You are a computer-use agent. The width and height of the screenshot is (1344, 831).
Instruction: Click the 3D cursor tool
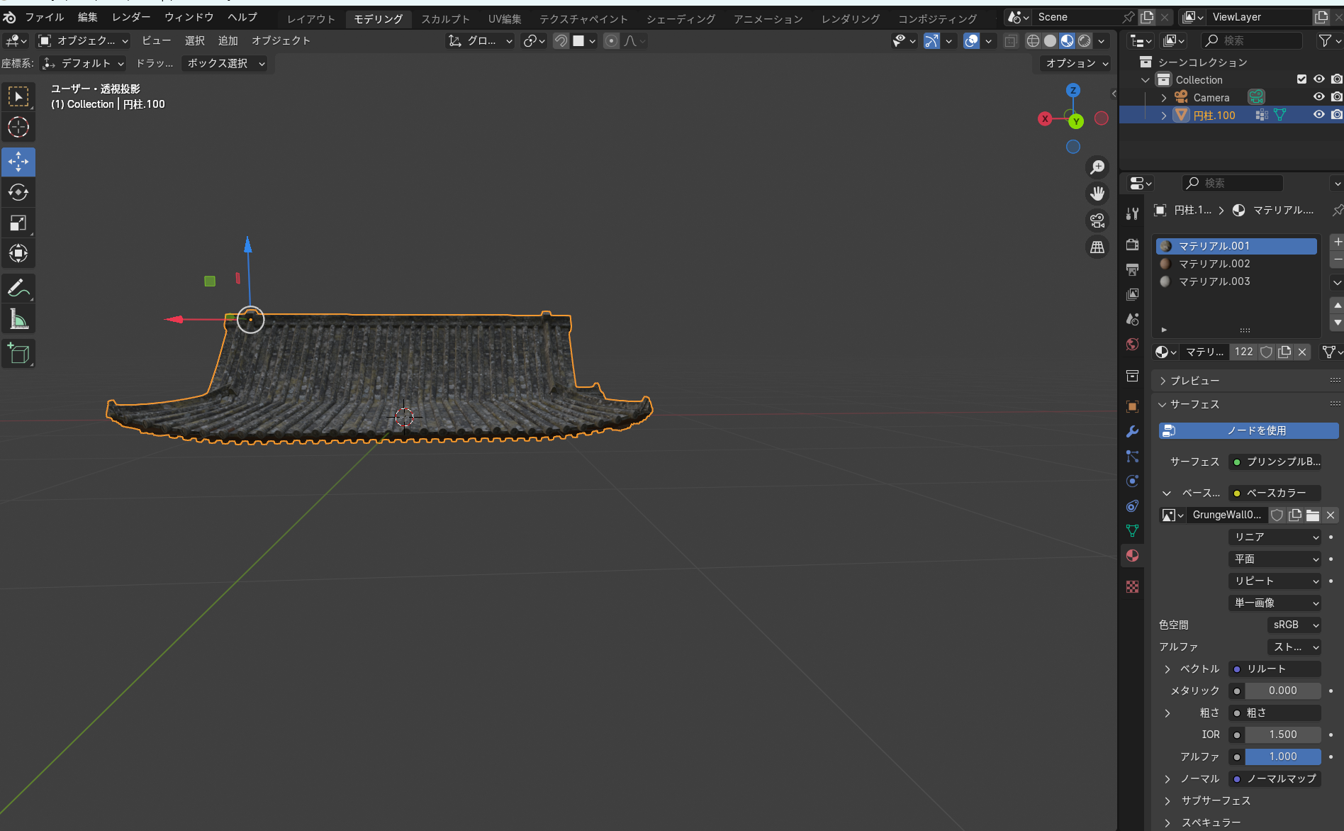[x=18, y=127]
